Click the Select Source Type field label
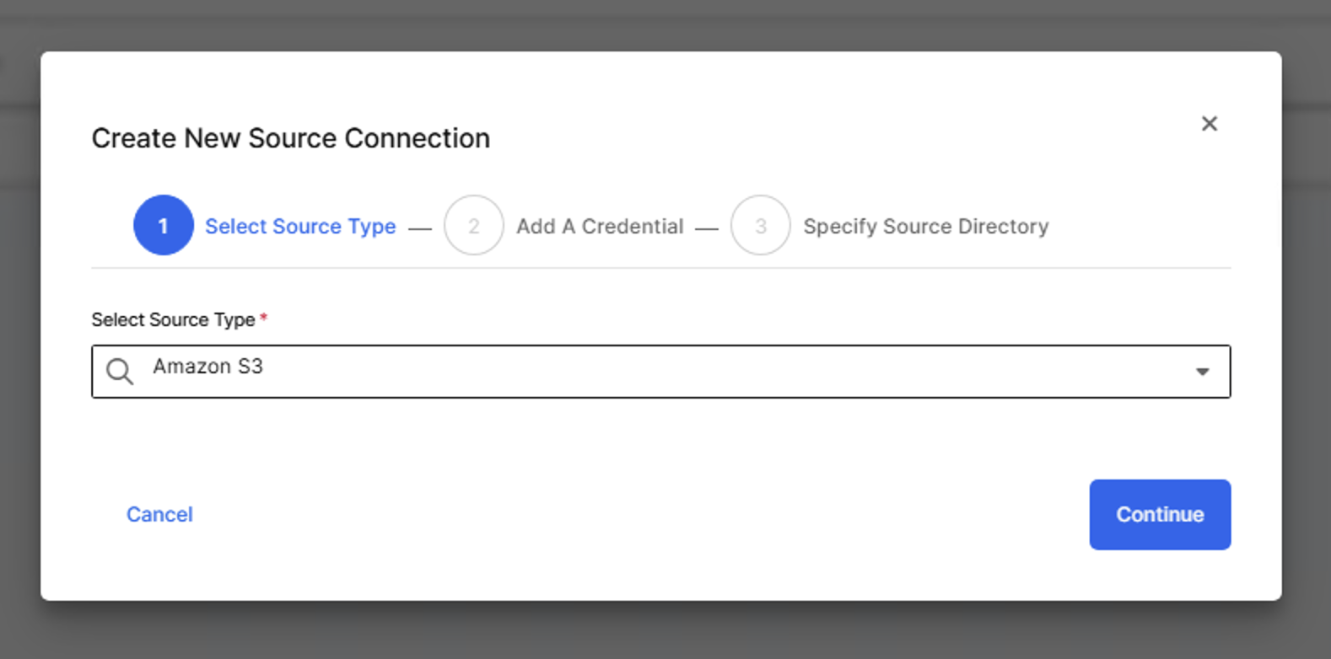This screenshot has height=659, width=1331. (x=173, y=320)
